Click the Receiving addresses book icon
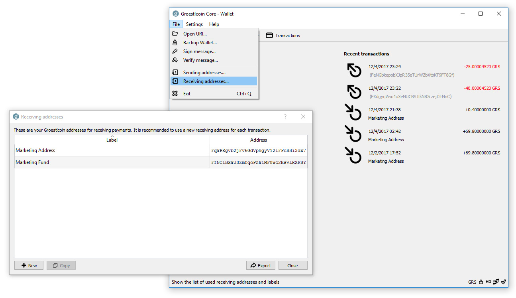This screenshot has height=298, width=516. point(175,81)
